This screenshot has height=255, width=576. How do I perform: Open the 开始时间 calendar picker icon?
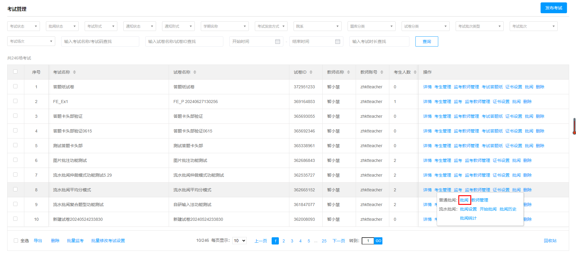[278, 41]
